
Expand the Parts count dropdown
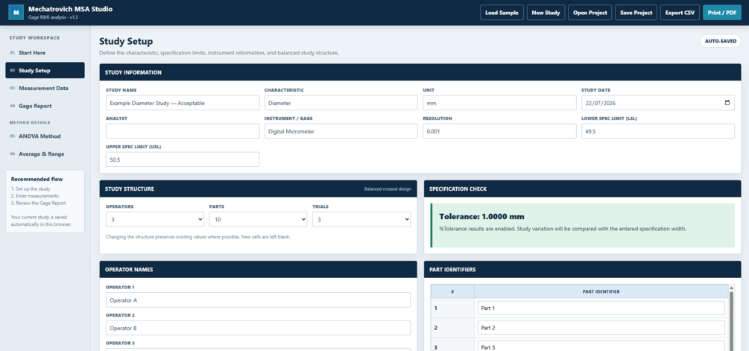tap(258, 219)
